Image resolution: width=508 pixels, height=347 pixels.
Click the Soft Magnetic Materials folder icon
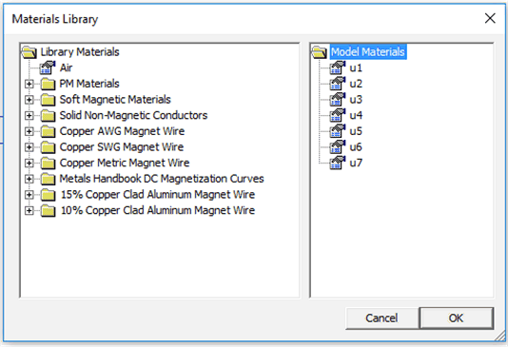48,100
